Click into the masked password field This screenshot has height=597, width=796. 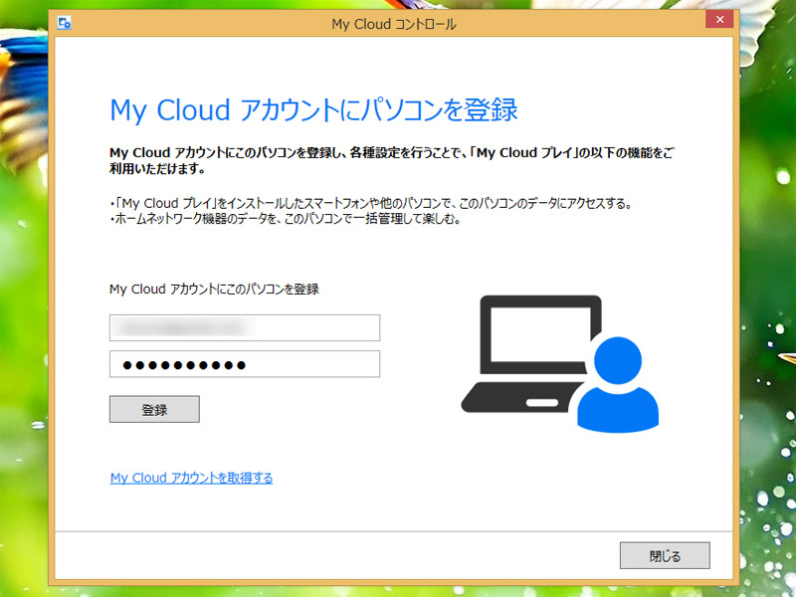click(245, 364)
